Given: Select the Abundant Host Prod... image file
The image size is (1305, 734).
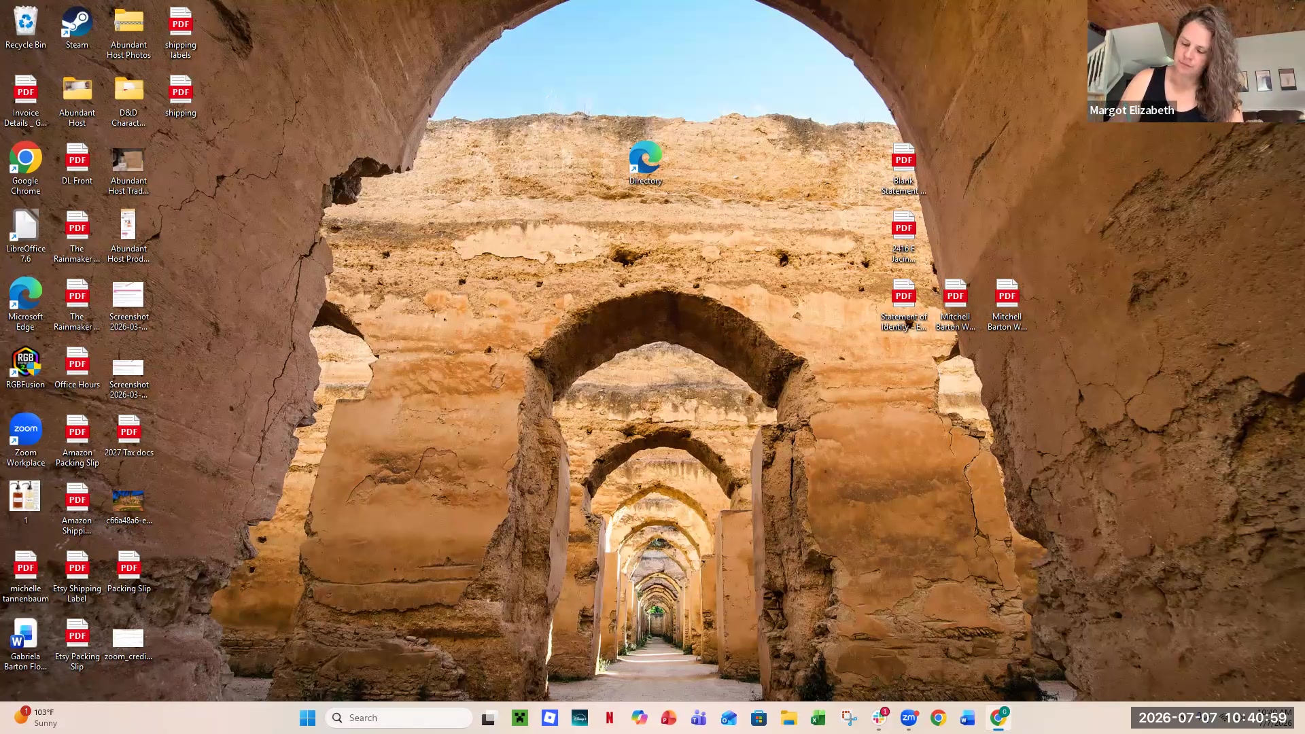Looking at the screenshot, I should 128,237.
